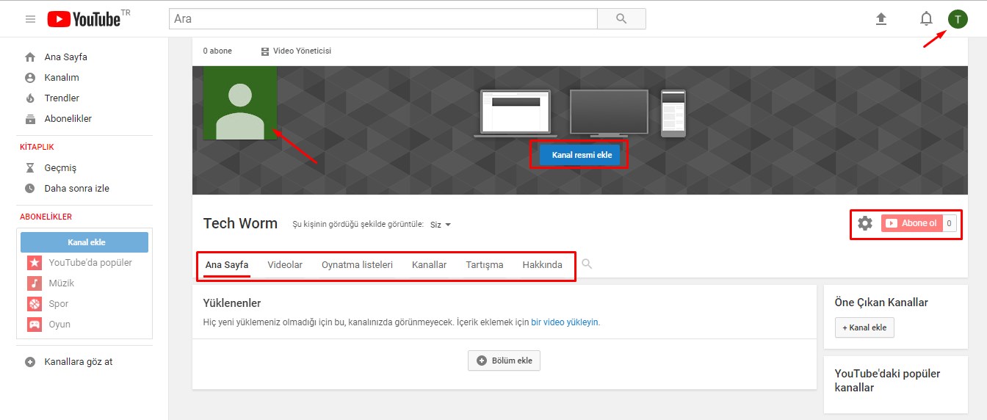
Task: Click the red 'Abone ol' button
Action: coord(911,223)
